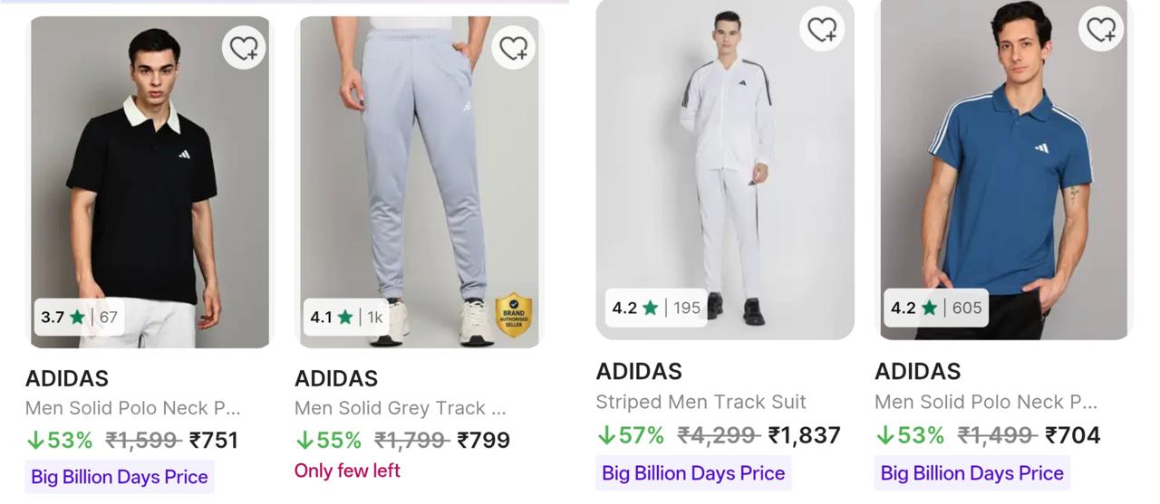Open Men Solid Grey Track product title

401,408
